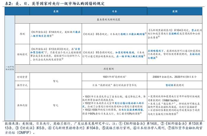Click the Japan 财政法 第5条 principle cell
207x136 pixels.
pyautogui.click(x=114, y=34)
